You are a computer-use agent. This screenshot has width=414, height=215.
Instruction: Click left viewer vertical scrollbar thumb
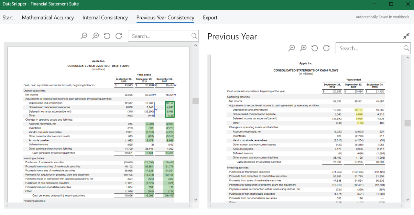[x=195, y=101]
